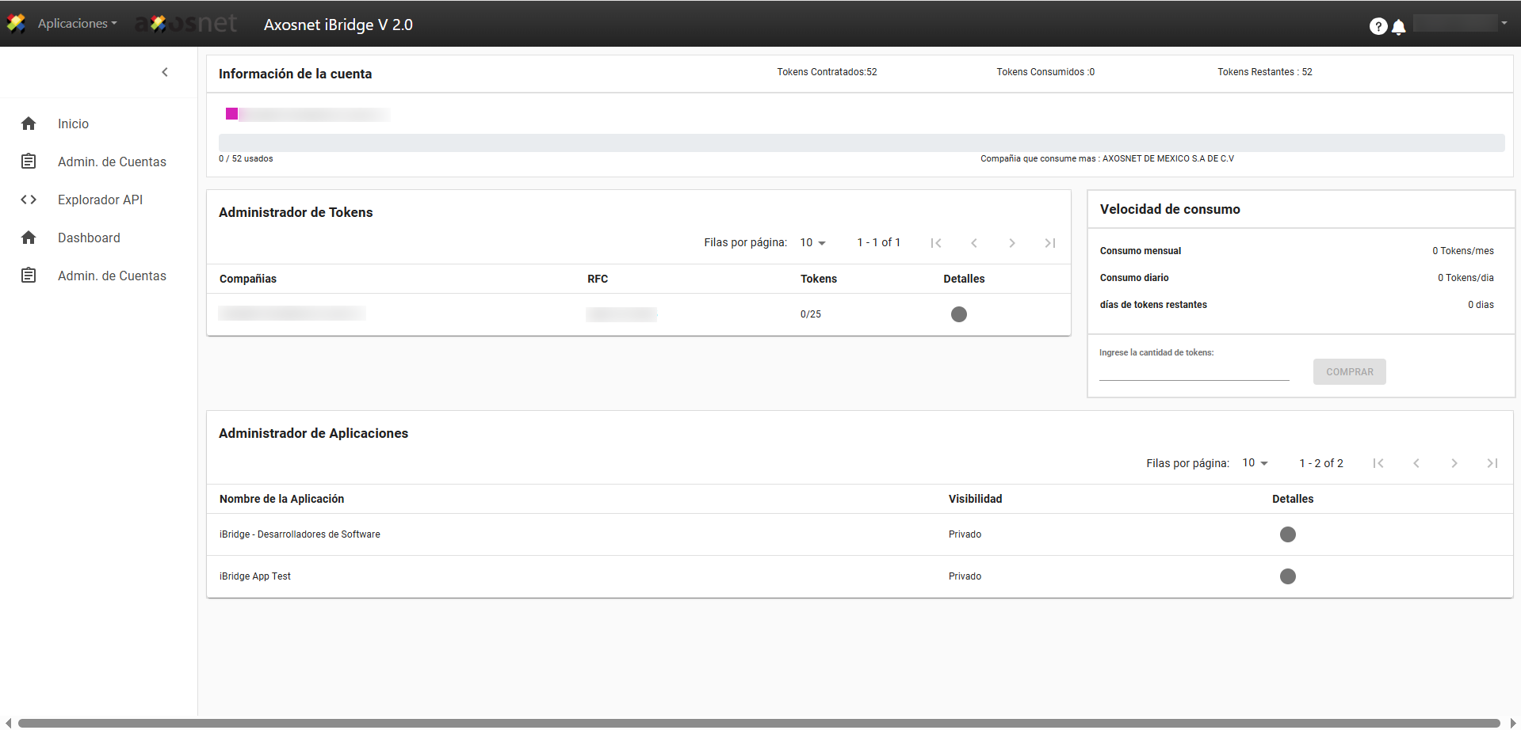Click the Dashboard home icon
This screenshot has height=730, width=1521.
[x=29, y=238]
